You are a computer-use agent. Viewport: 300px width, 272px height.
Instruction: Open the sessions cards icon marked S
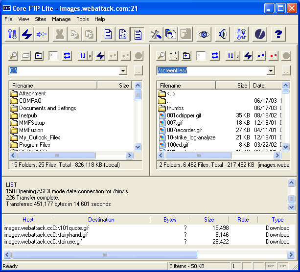point(171,34)
